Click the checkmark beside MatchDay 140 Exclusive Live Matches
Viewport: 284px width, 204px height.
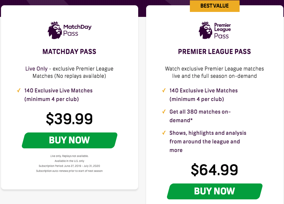(x=19, y=90)
